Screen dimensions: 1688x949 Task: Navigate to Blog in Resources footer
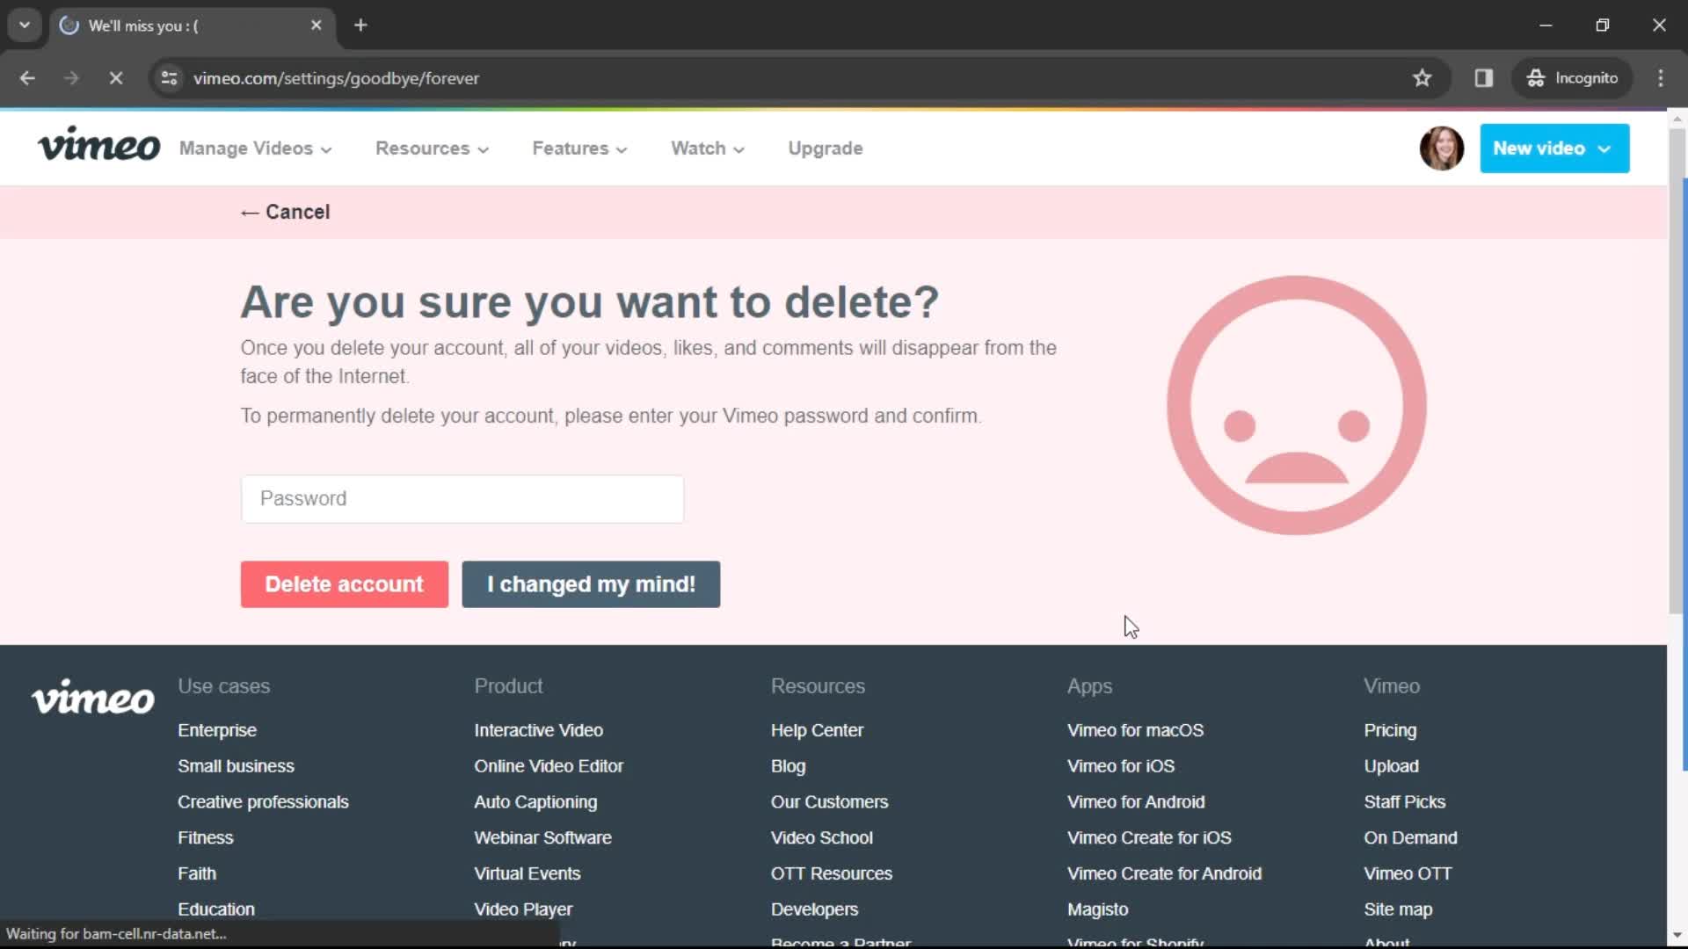(787, 766)
